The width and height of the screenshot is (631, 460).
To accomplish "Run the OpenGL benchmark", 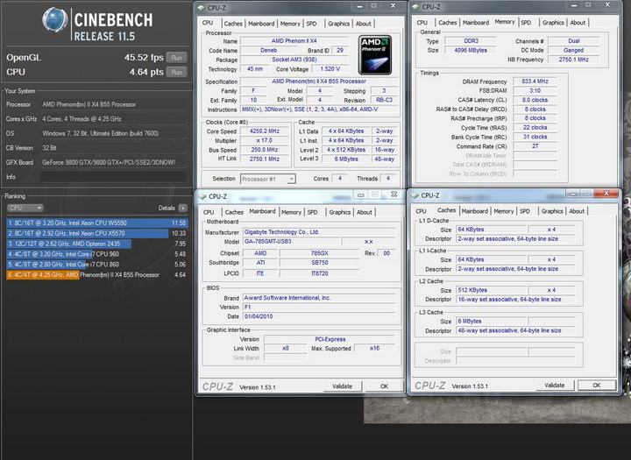I will tap(176, 59).
